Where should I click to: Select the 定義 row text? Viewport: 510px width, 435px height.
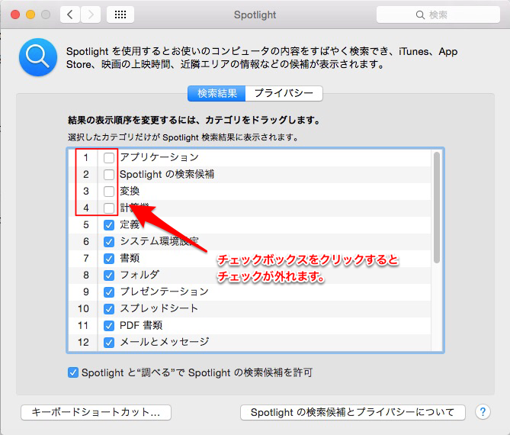point(130,224)
